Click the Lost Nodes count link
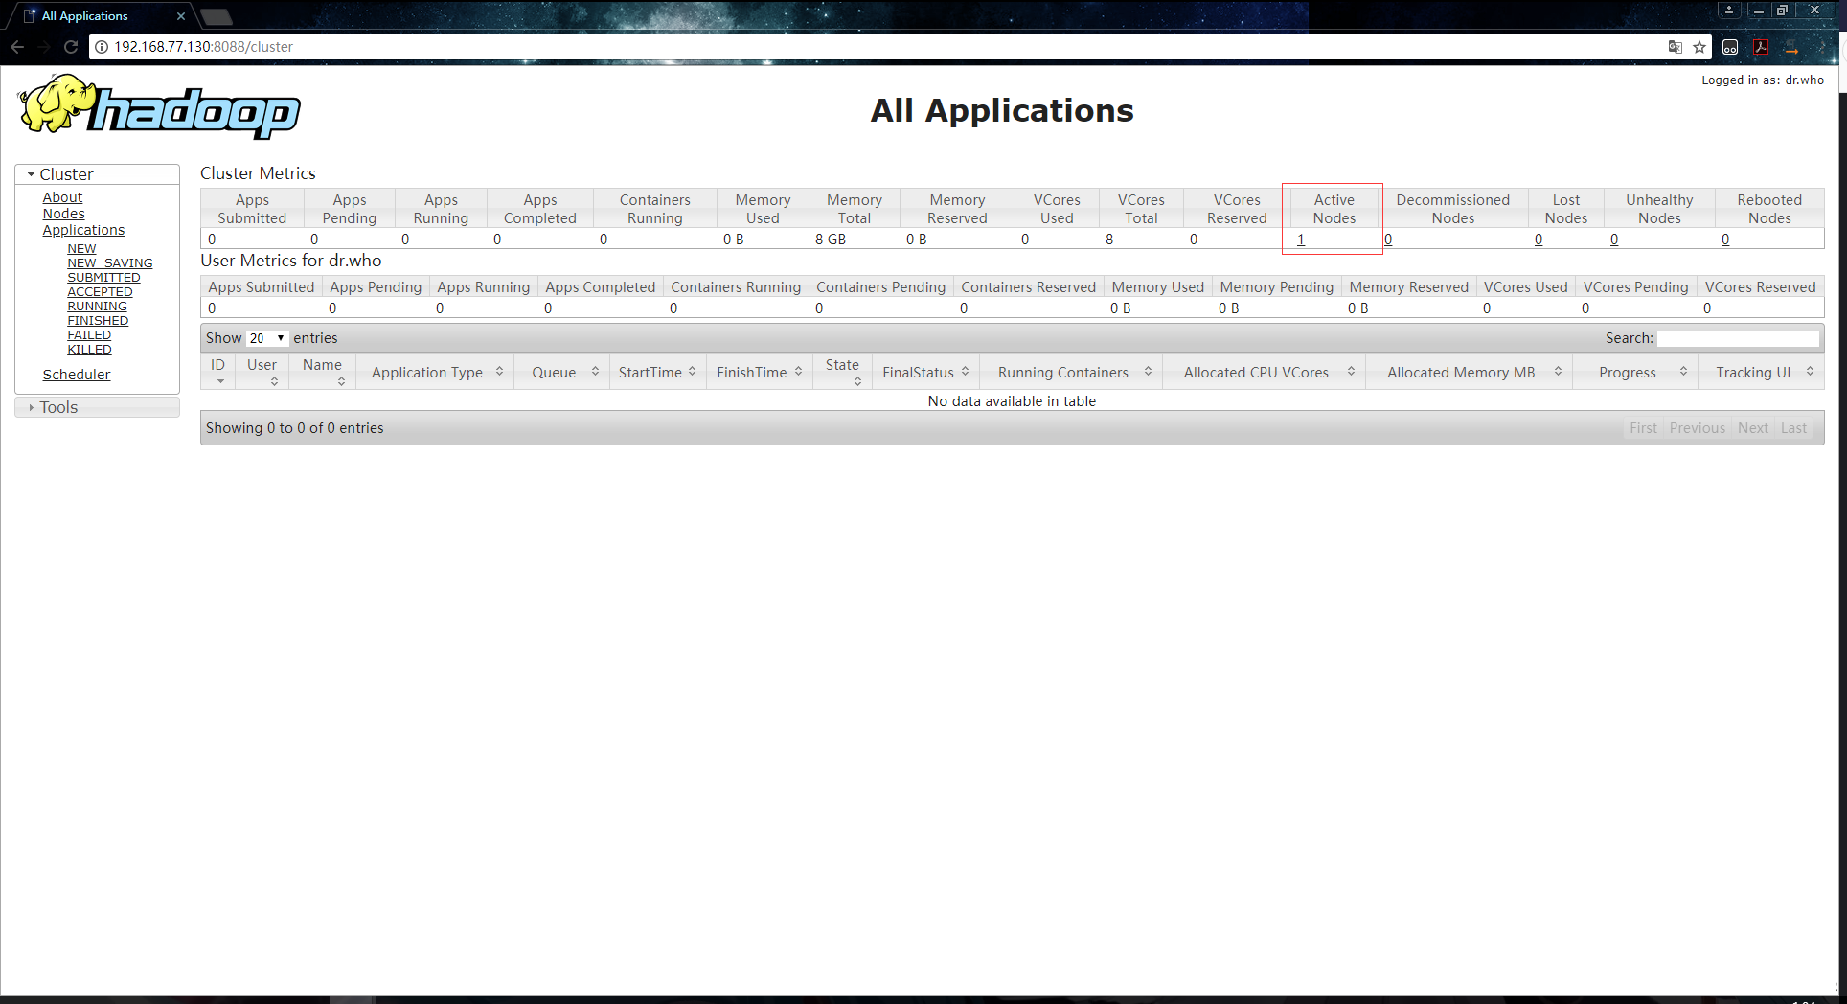The height and width of the screenshot is (1004, 1847). pos(1539,240)
